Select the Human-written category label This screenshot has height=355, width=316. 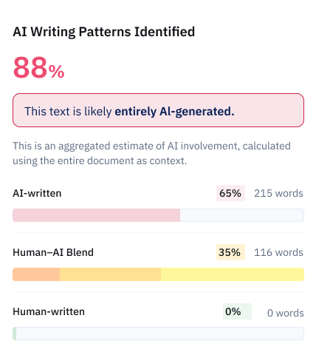click(x=49, y=311)
